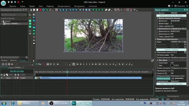Toggle eye visibility for Слой 1 layer

[1, 78]
